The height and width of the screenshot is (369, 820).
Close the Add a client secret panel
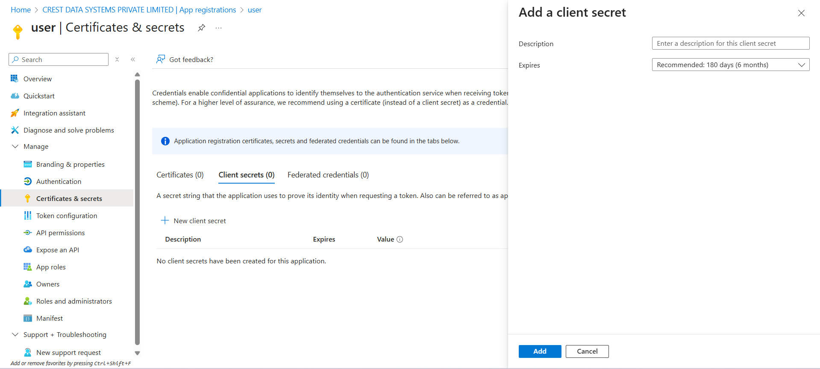point(801,13)
